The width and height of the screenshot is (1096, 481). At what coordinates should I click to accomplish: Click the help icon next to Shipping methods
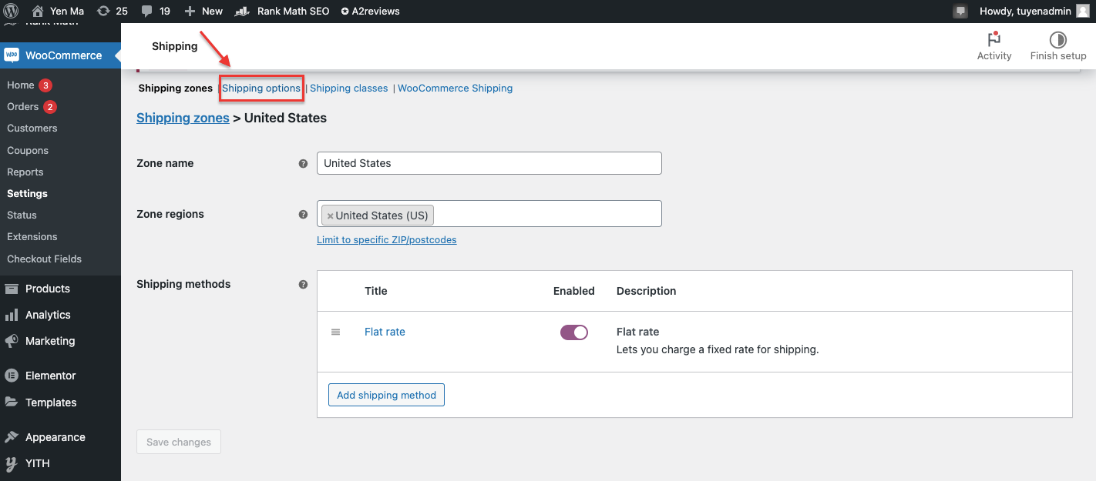(x=303, y=284)
